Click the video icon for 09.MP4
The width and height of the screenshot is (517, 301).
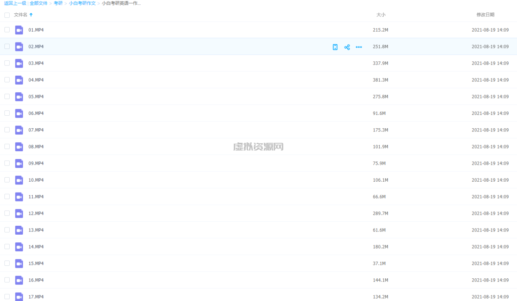click(19, 163)
